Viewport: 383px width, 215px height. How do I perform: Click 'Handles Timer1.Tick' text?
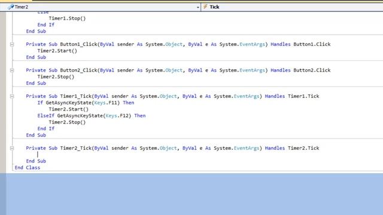coord(292,96)
